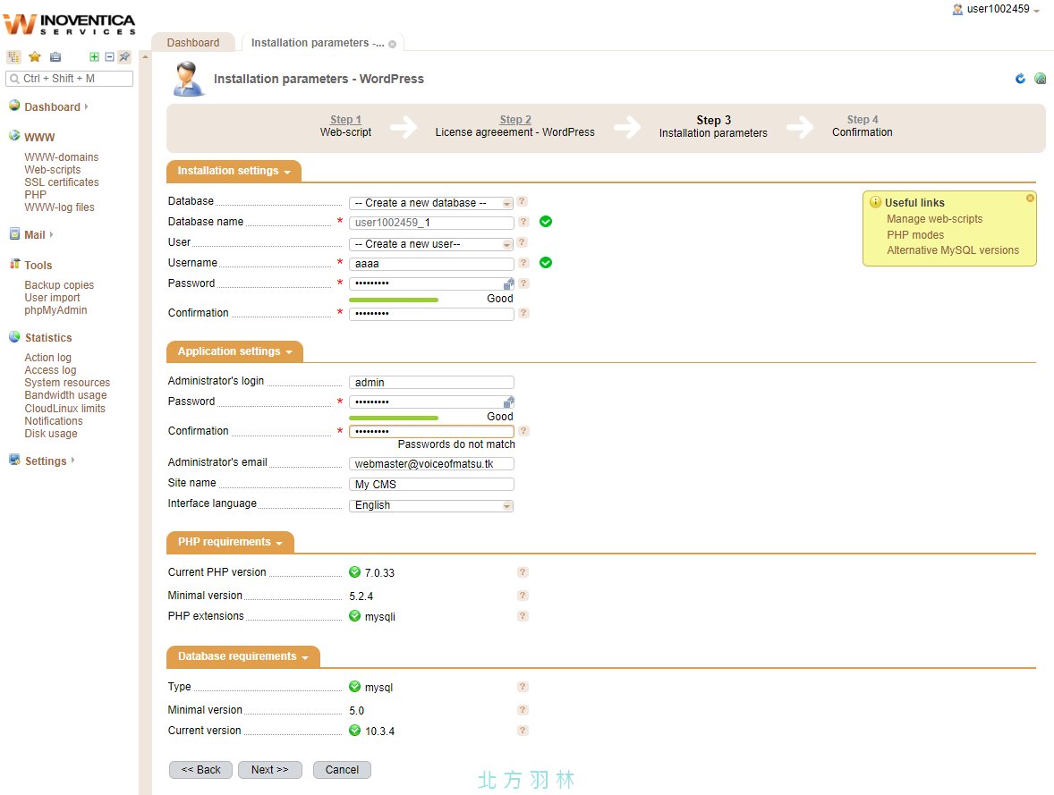Switch to the menu tree view icon
The width and height of the screenshot is (1054, 795).
[x=13, y=57]
